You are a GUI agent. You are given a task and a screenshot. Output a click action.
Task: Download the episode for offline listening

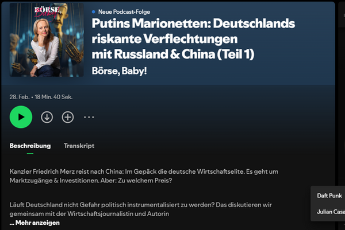click(47, 117)
